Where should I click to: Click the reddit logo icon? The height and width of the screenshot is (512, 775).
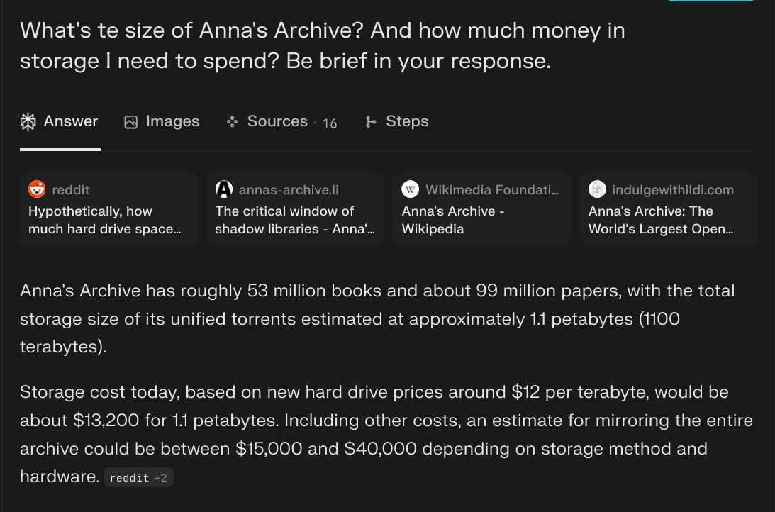(x=37, y=189)
